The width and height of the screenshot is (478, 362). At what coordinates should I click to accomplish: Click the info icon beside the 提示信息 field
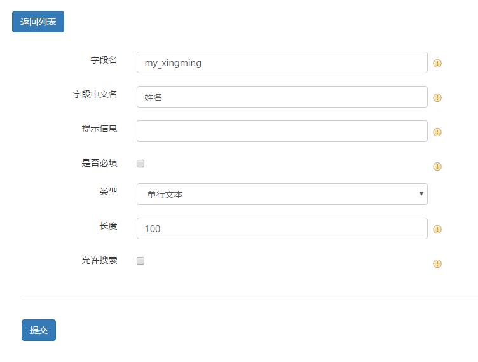[x=437, y=132]
